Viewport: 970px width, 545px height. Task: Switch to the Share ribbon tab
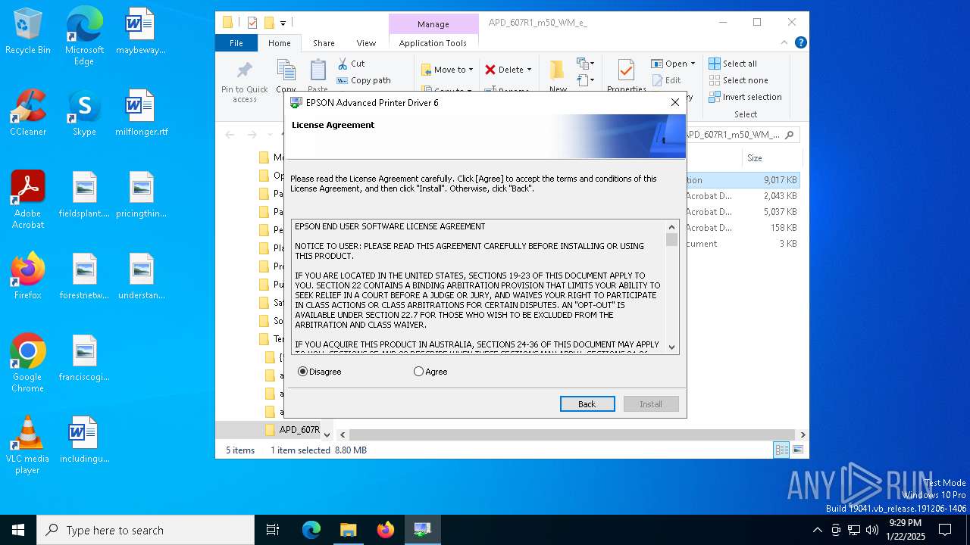(x=324, y=43)
